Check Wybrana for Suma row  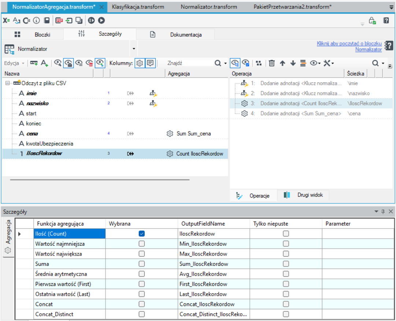point(142,264)
